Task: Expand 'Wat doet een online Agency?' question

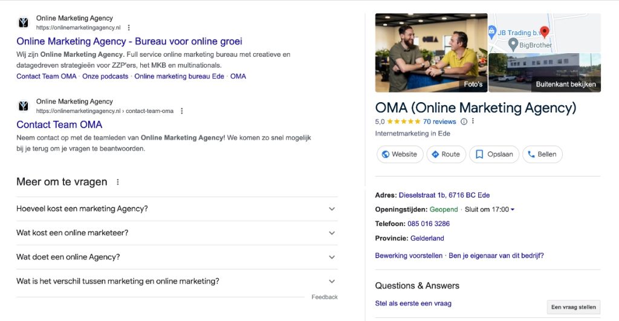Action: [x=331, y=258]
